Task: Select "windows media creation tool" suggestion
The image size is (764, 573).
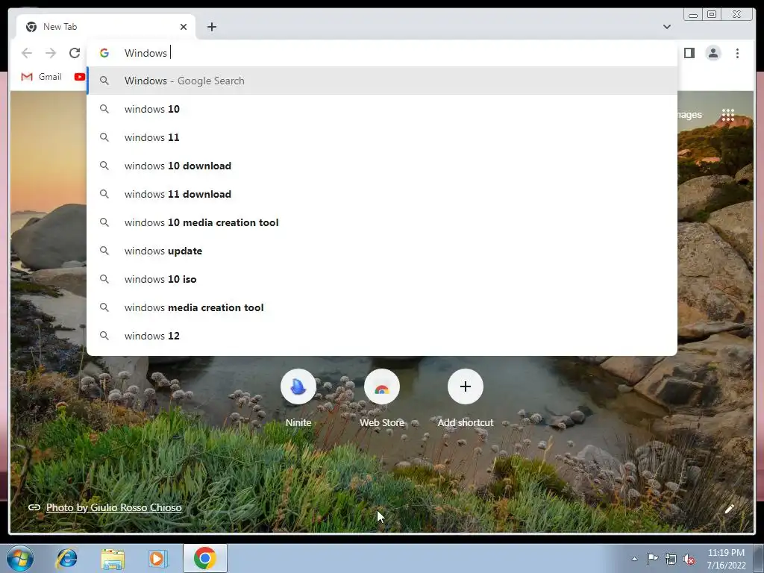Action: pos(382,307)
